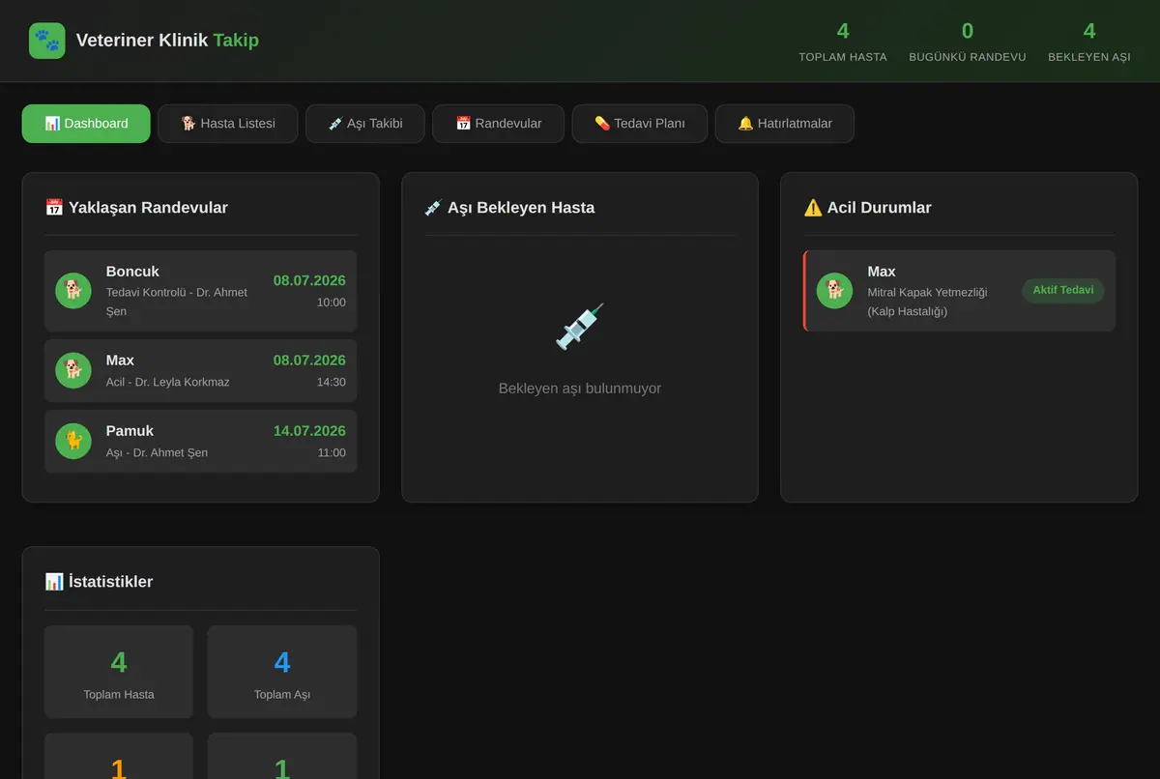Click Pamuk's cat avatar icon

(x=73, y=441)
